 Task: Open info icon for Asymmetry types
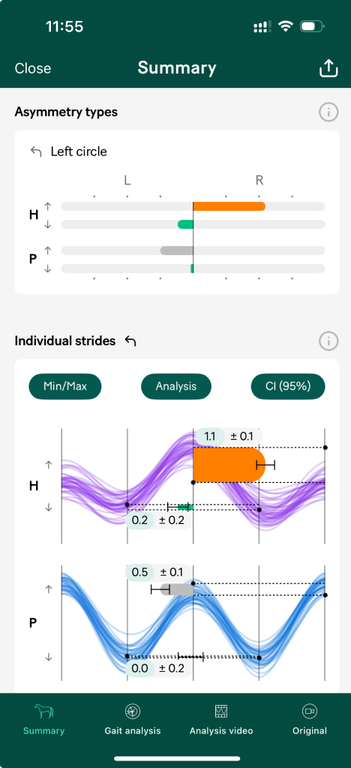(x=328, y=112)
